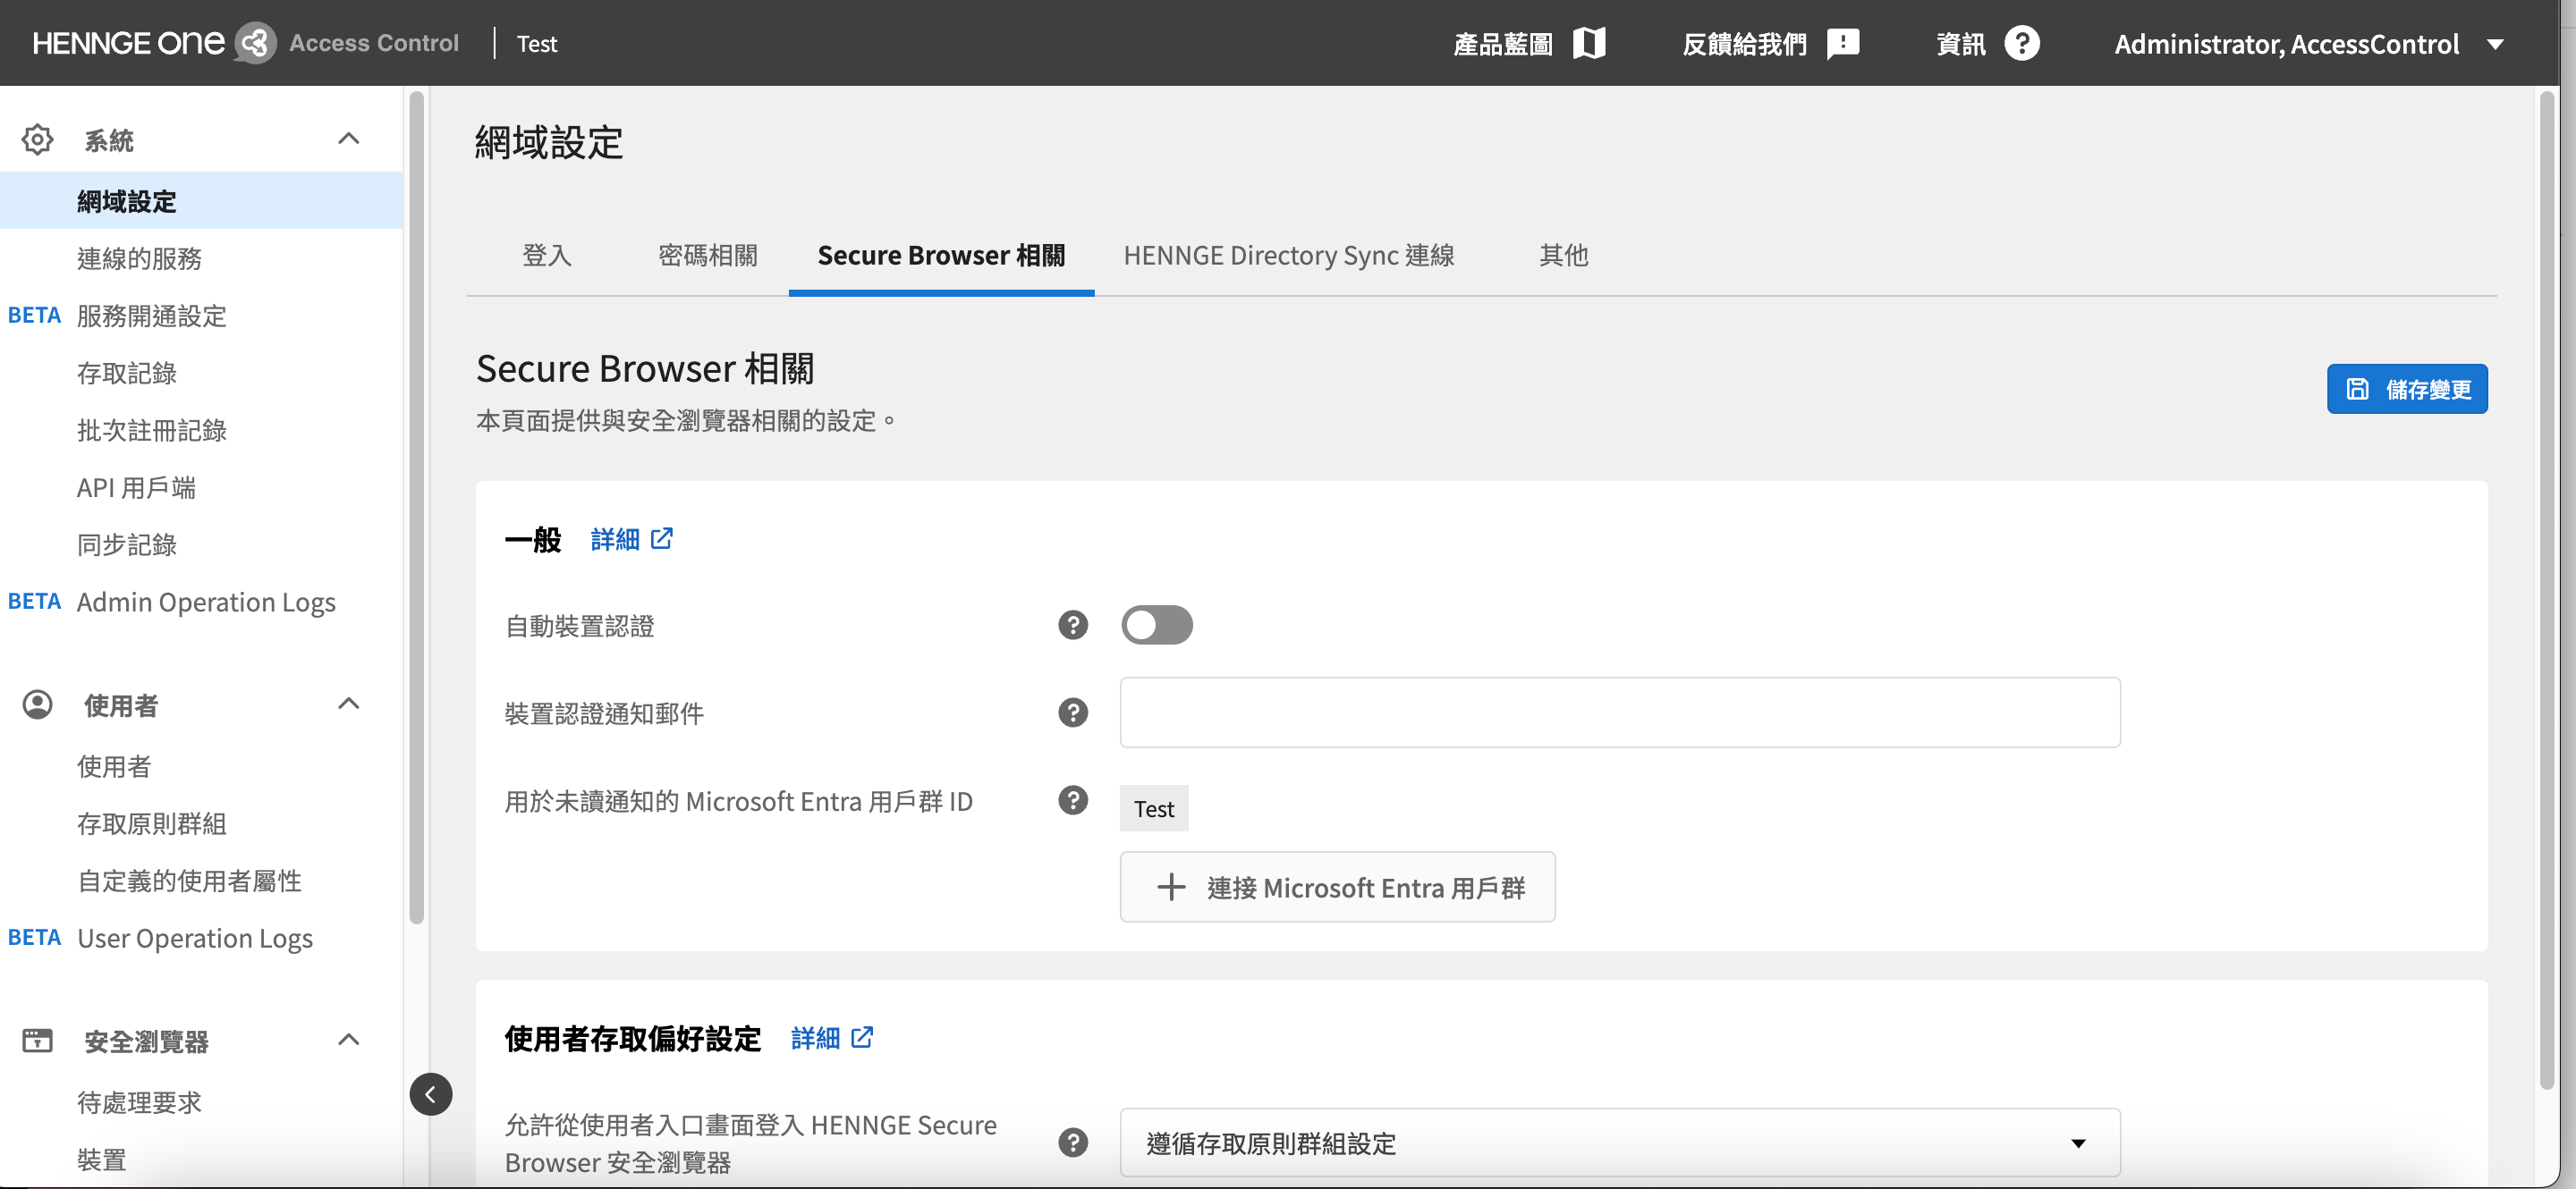Open 存取記錄 in the sidebar

pos(126,373)
